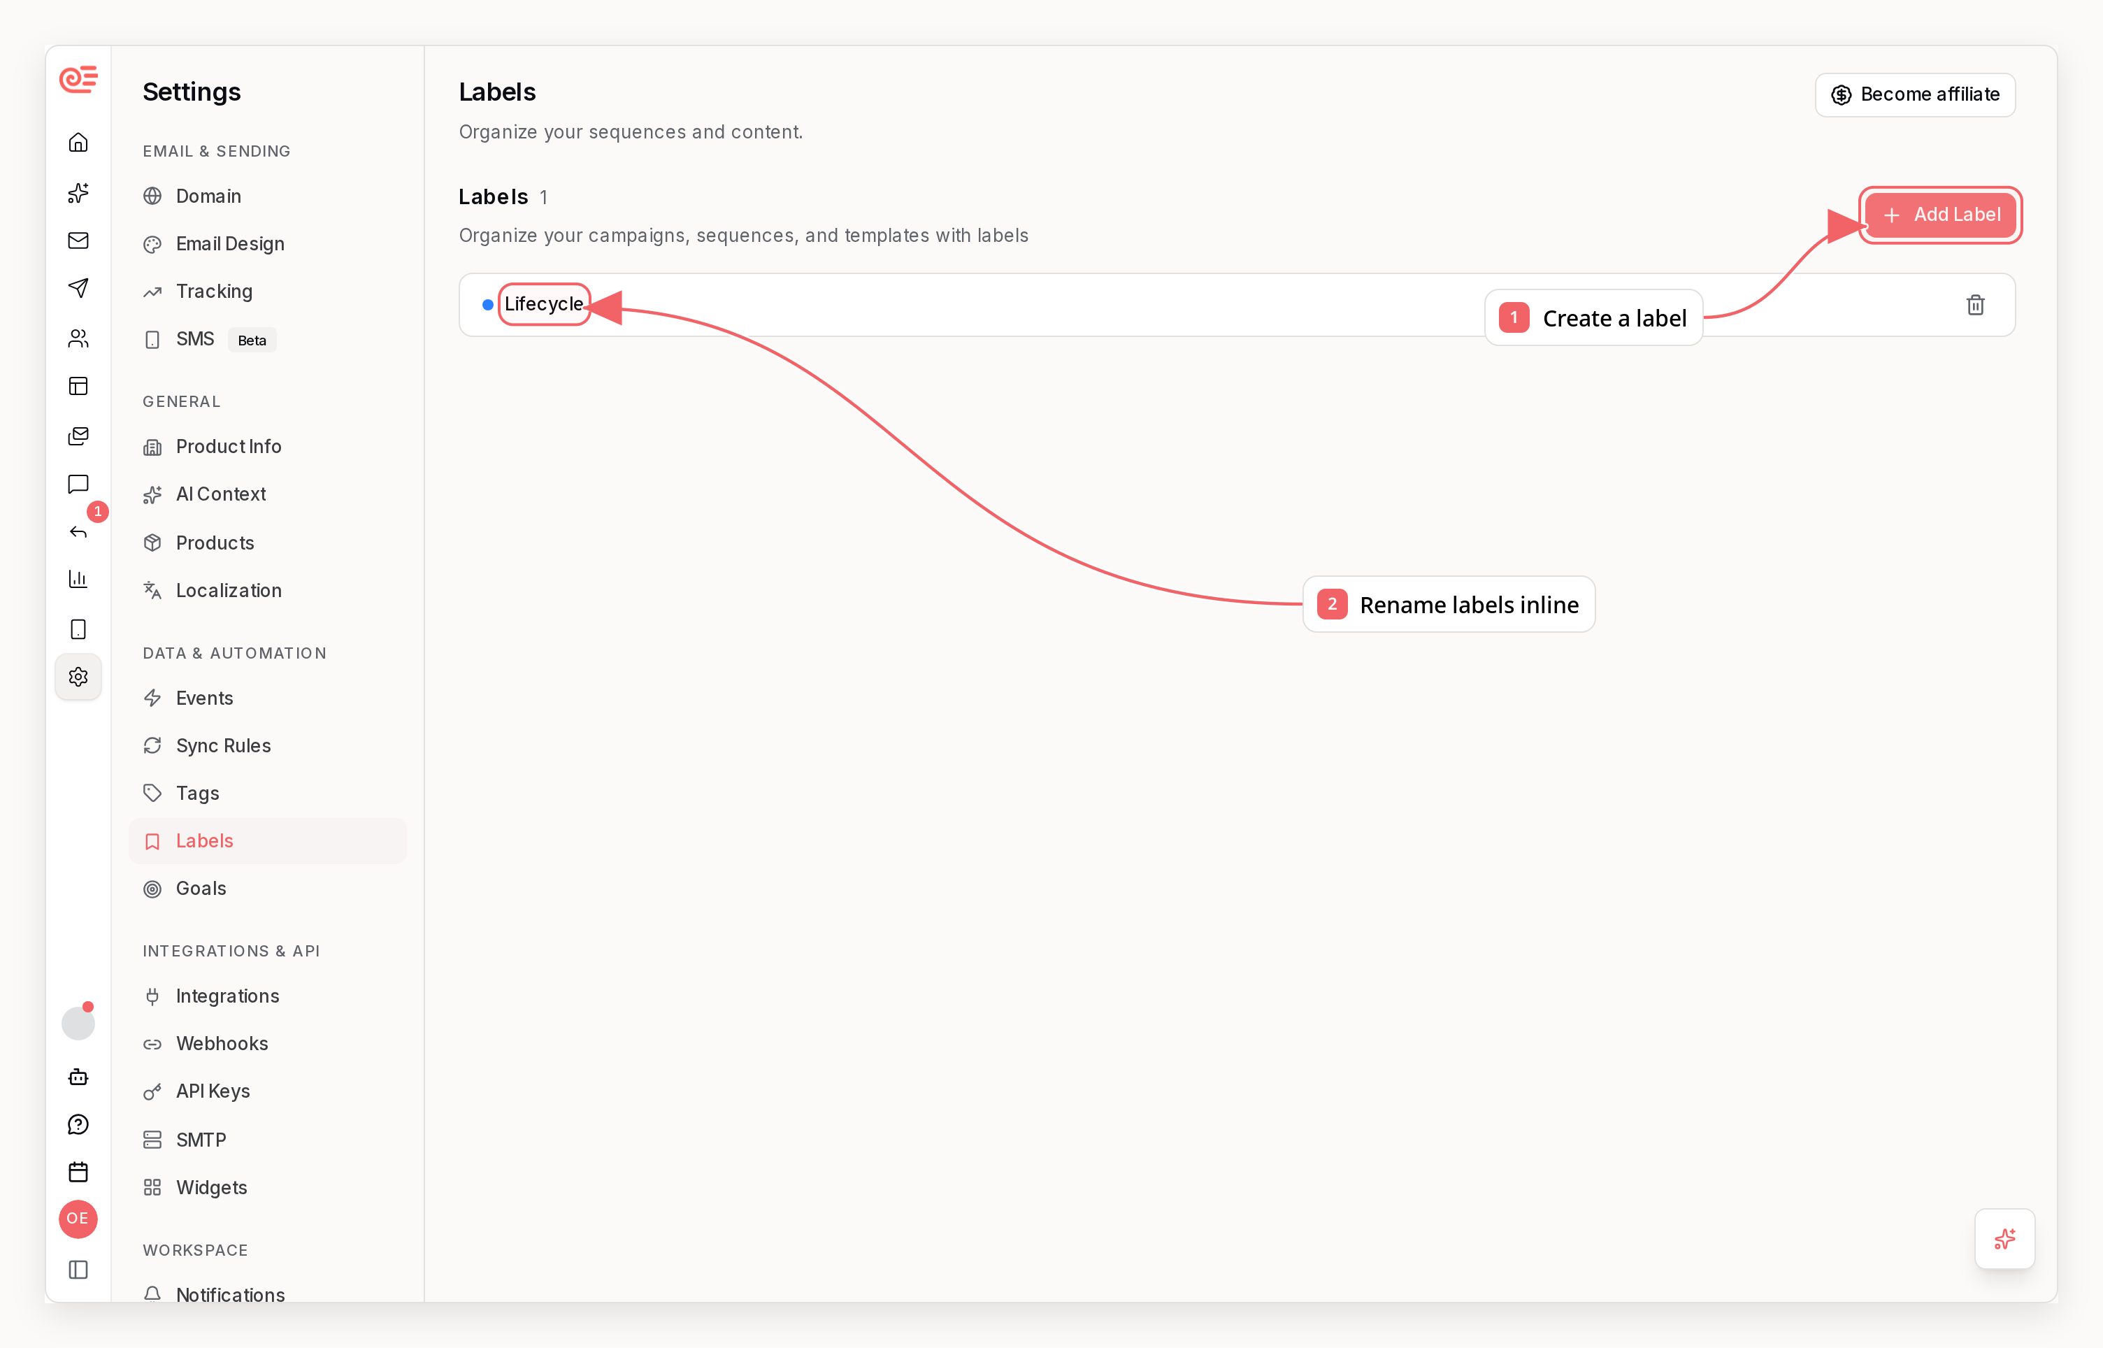Open SMTP settings
Screen dimensions: 2103x1348
pyautogui.click(x=267, y=1140)
